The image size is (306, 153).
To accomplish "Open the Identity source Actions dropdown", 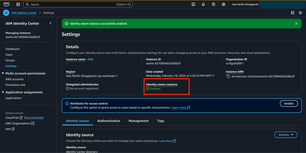I will pos(286,135).
